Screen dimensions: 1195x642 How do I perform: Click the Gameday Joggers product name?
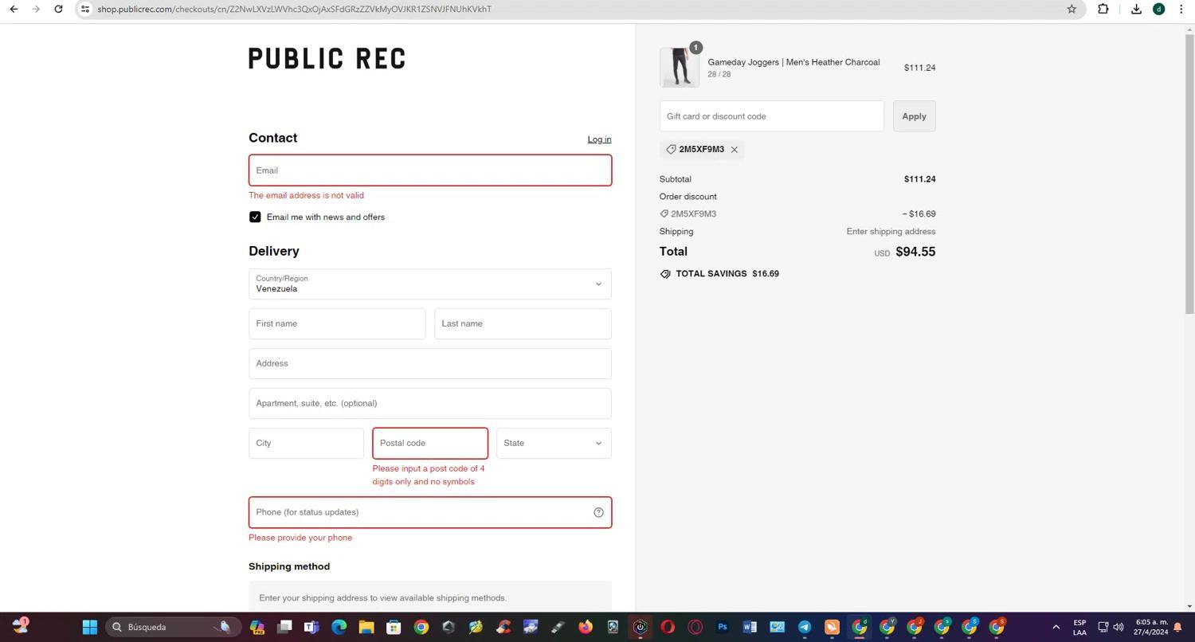793,62
